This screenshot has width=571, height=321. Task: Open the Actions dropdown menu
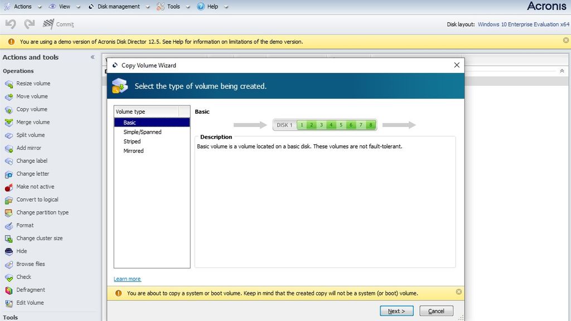22,7
